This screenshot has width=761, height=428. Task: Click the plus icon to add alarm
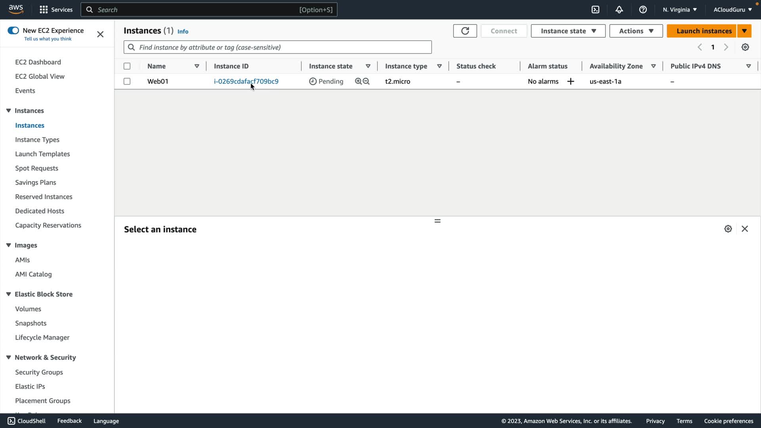[571, 81]
